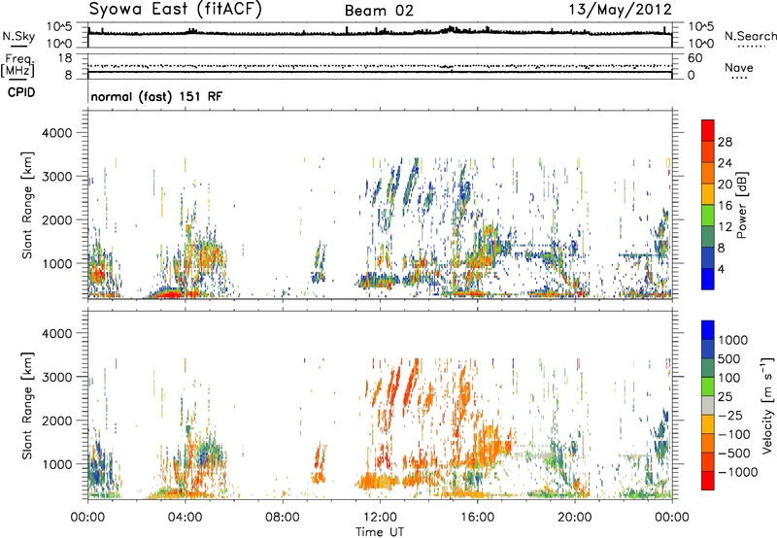The image size is (777, 538).
Task: Click Power colorbar value '16'
Action: [x=725, y=206]
